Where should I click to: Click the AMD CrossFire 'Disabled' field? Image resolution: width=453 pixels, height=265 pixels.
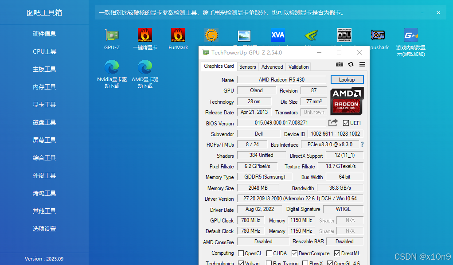[x=263, y=242]
